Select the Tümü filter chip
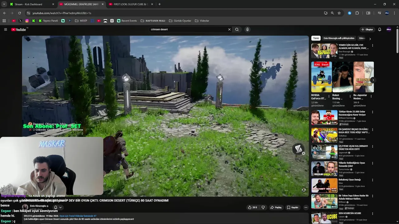The image size is (399, 224). click(316, 38)
